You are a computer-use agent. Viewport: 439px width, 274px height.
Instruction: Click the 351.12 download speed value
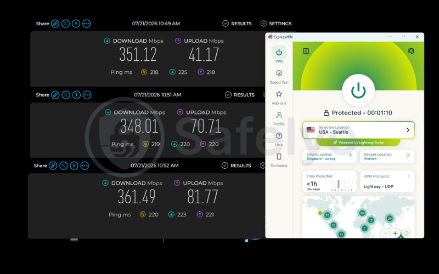point(138,54)
